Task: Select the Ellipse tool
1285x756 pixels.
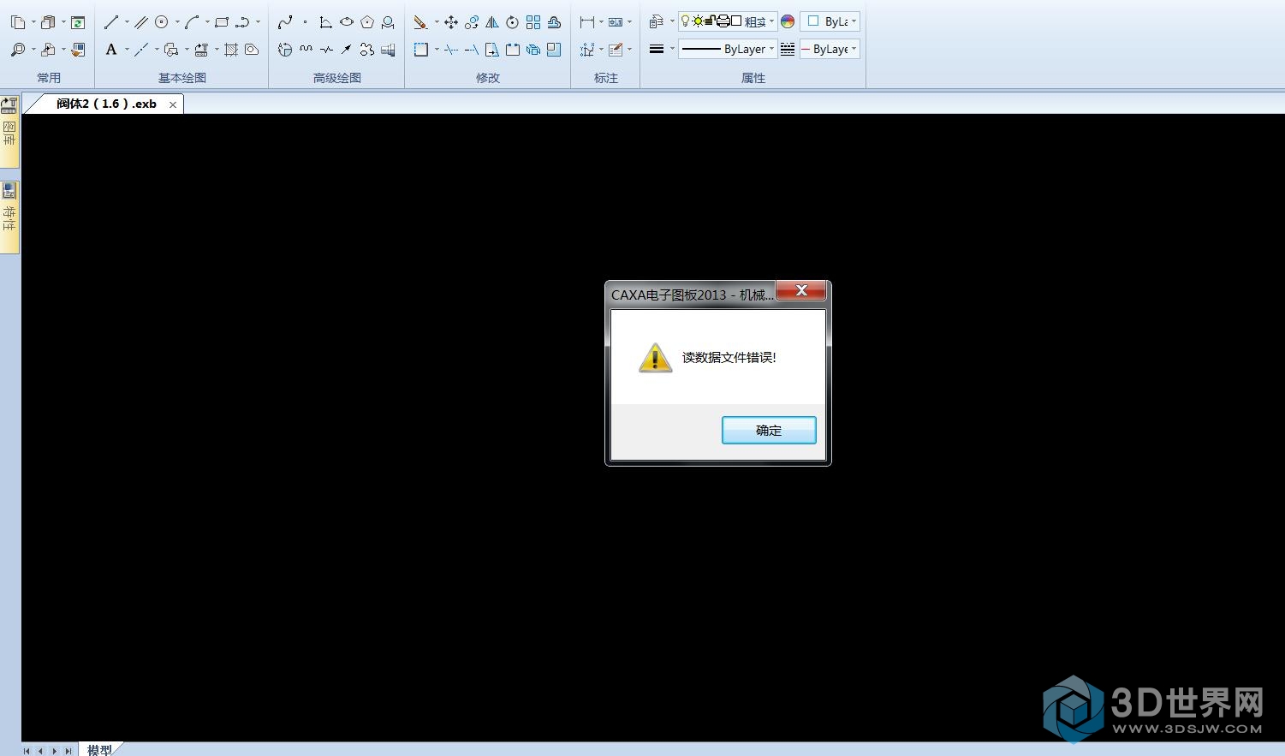Action: 347,22
